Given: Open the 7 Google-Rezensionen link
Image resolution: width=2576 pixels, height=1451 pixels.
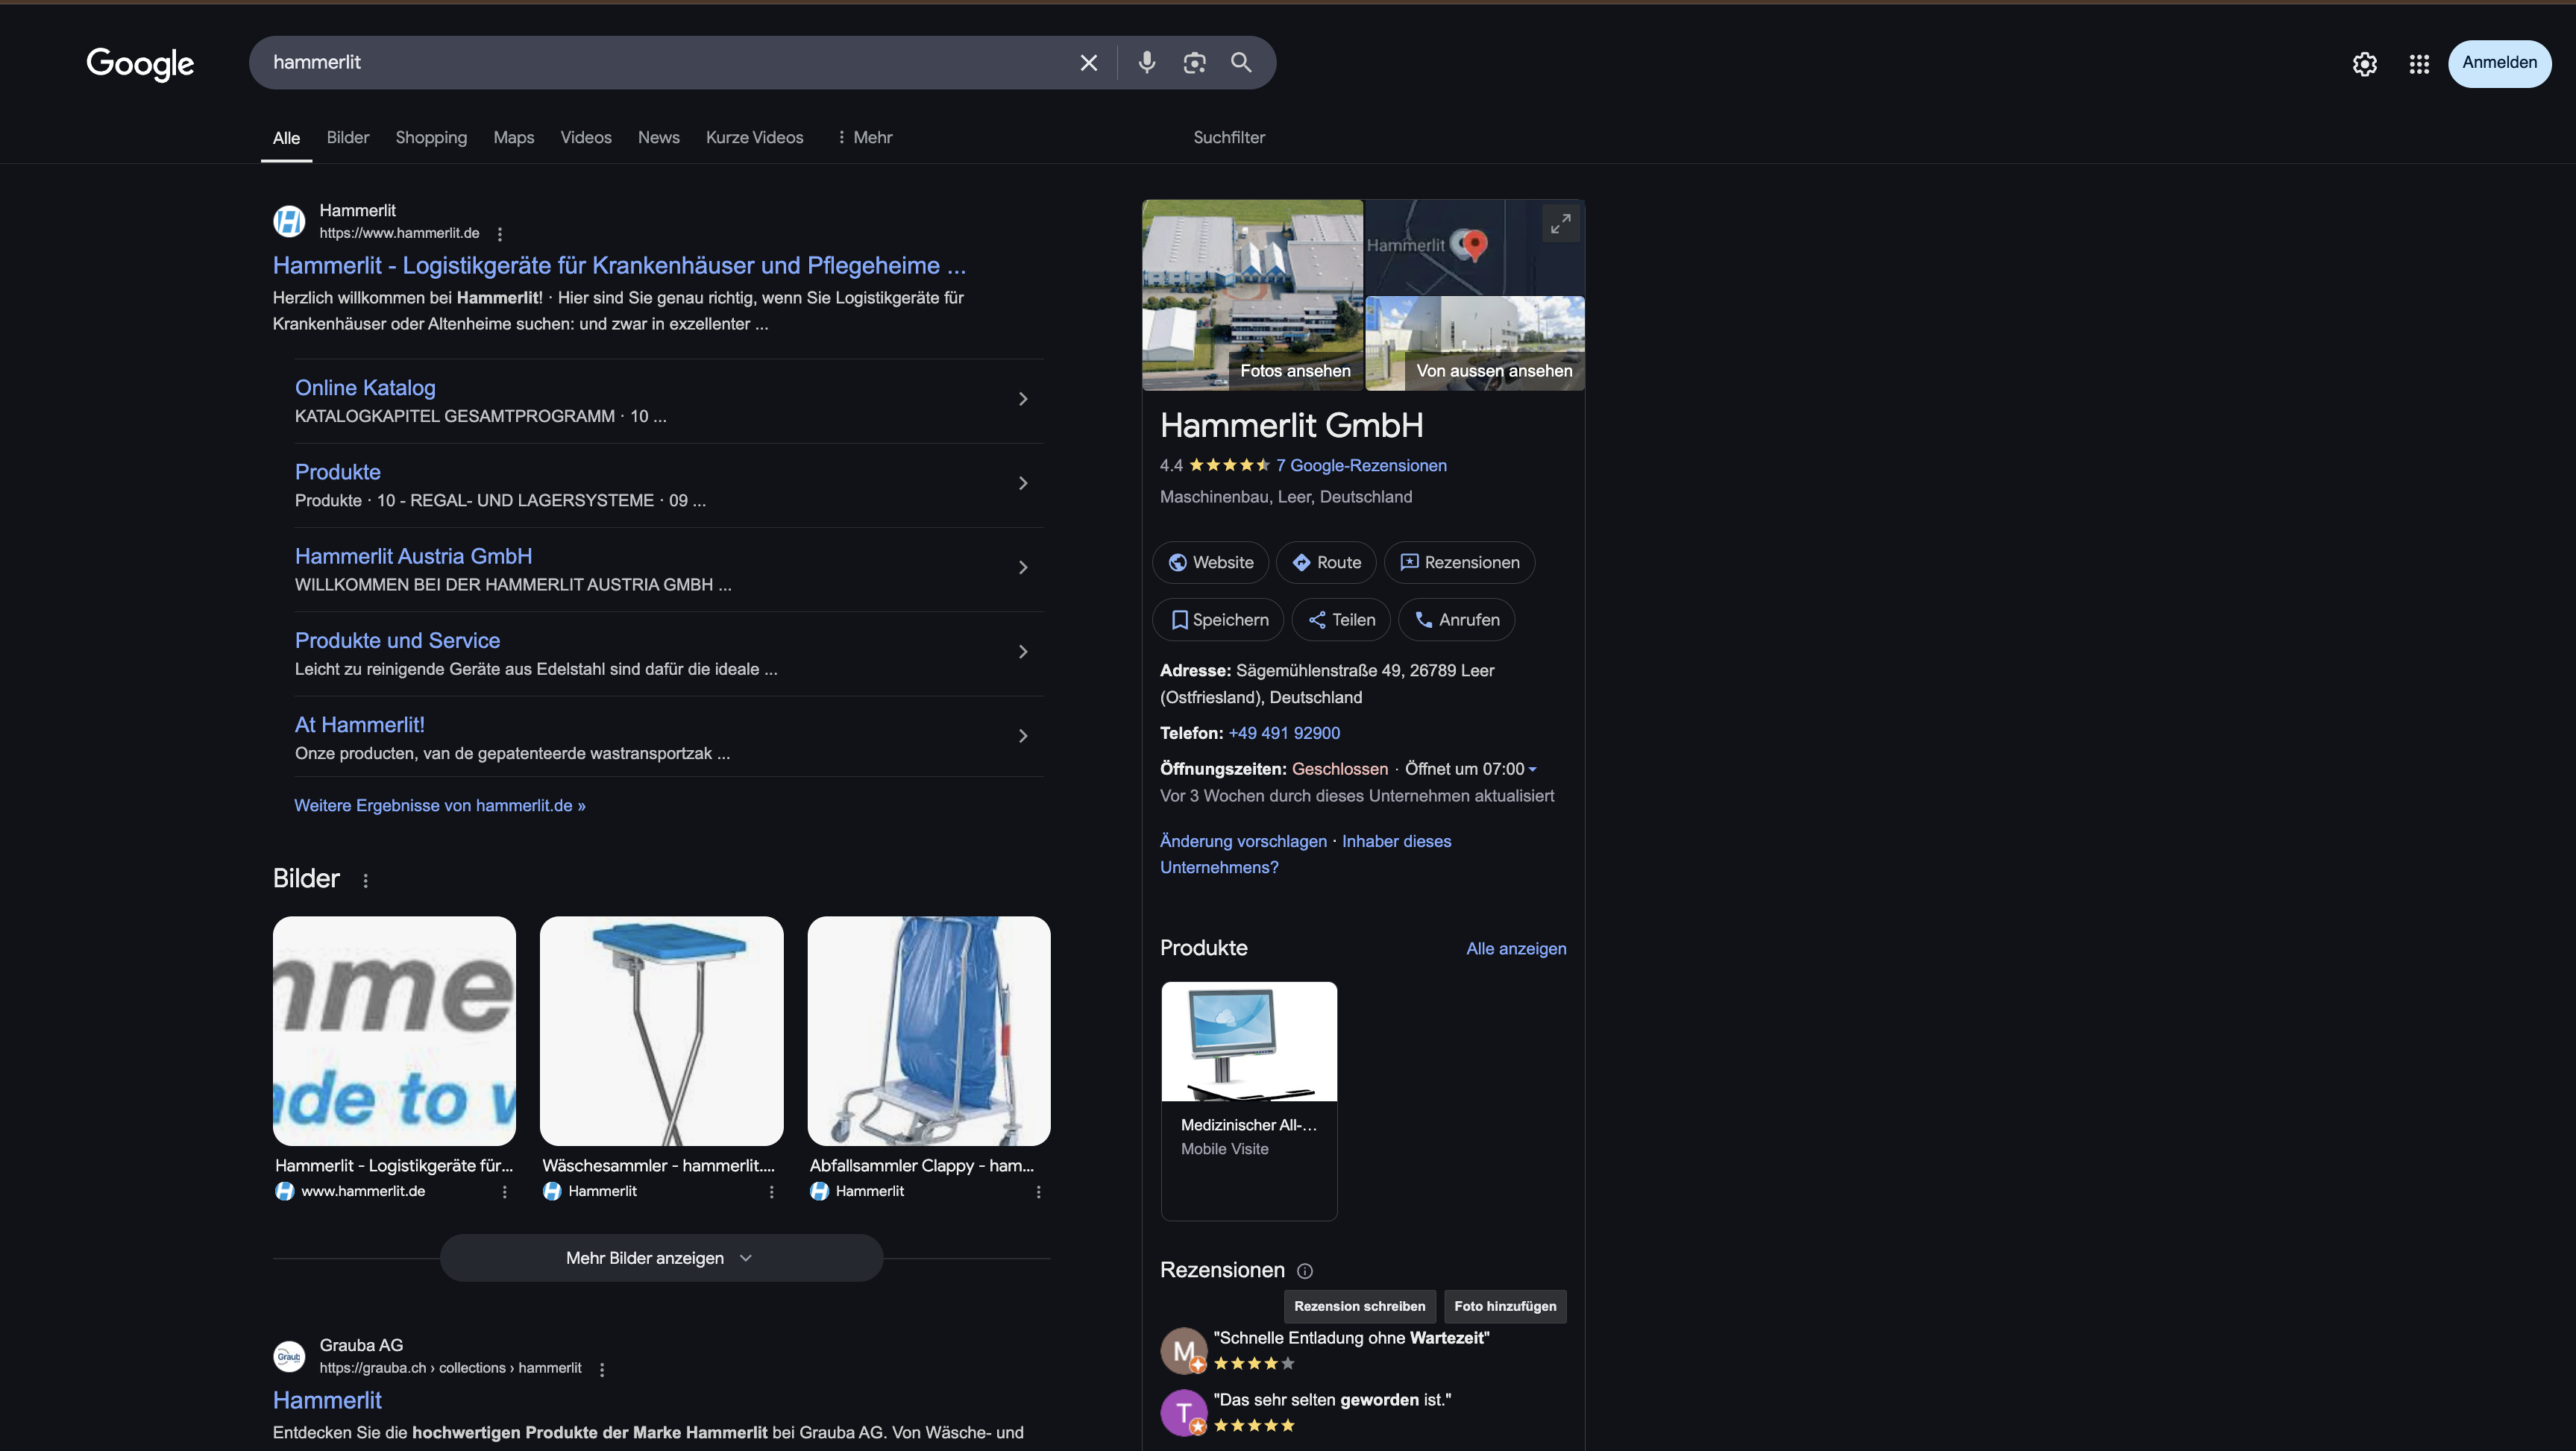Looking at the screenshot, I should coord(1361,466).
